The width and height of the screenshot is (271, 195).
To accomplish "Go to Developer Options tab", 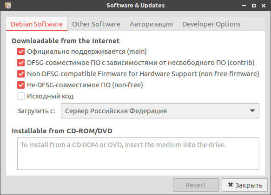I will point(211,24).
